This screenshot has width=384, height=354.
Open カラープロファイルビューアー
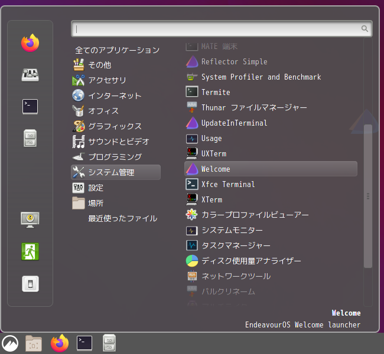coord(271,215)
